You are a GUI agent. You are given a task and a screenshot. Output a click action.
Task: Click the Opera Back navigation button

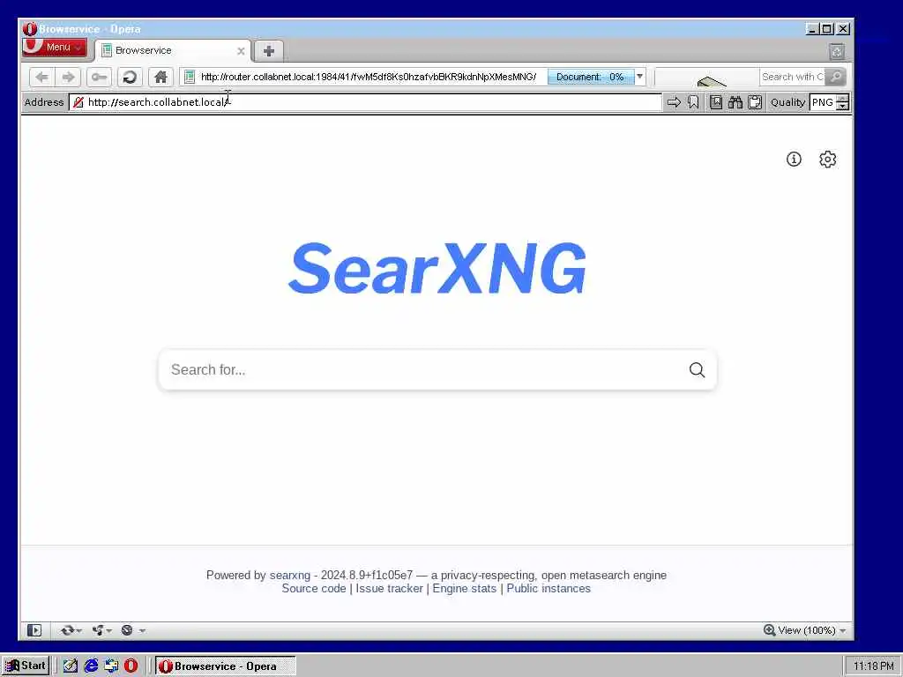point(41,77)
